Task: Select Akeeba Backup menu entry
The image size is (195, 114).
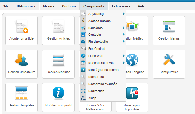Action: 99,21
